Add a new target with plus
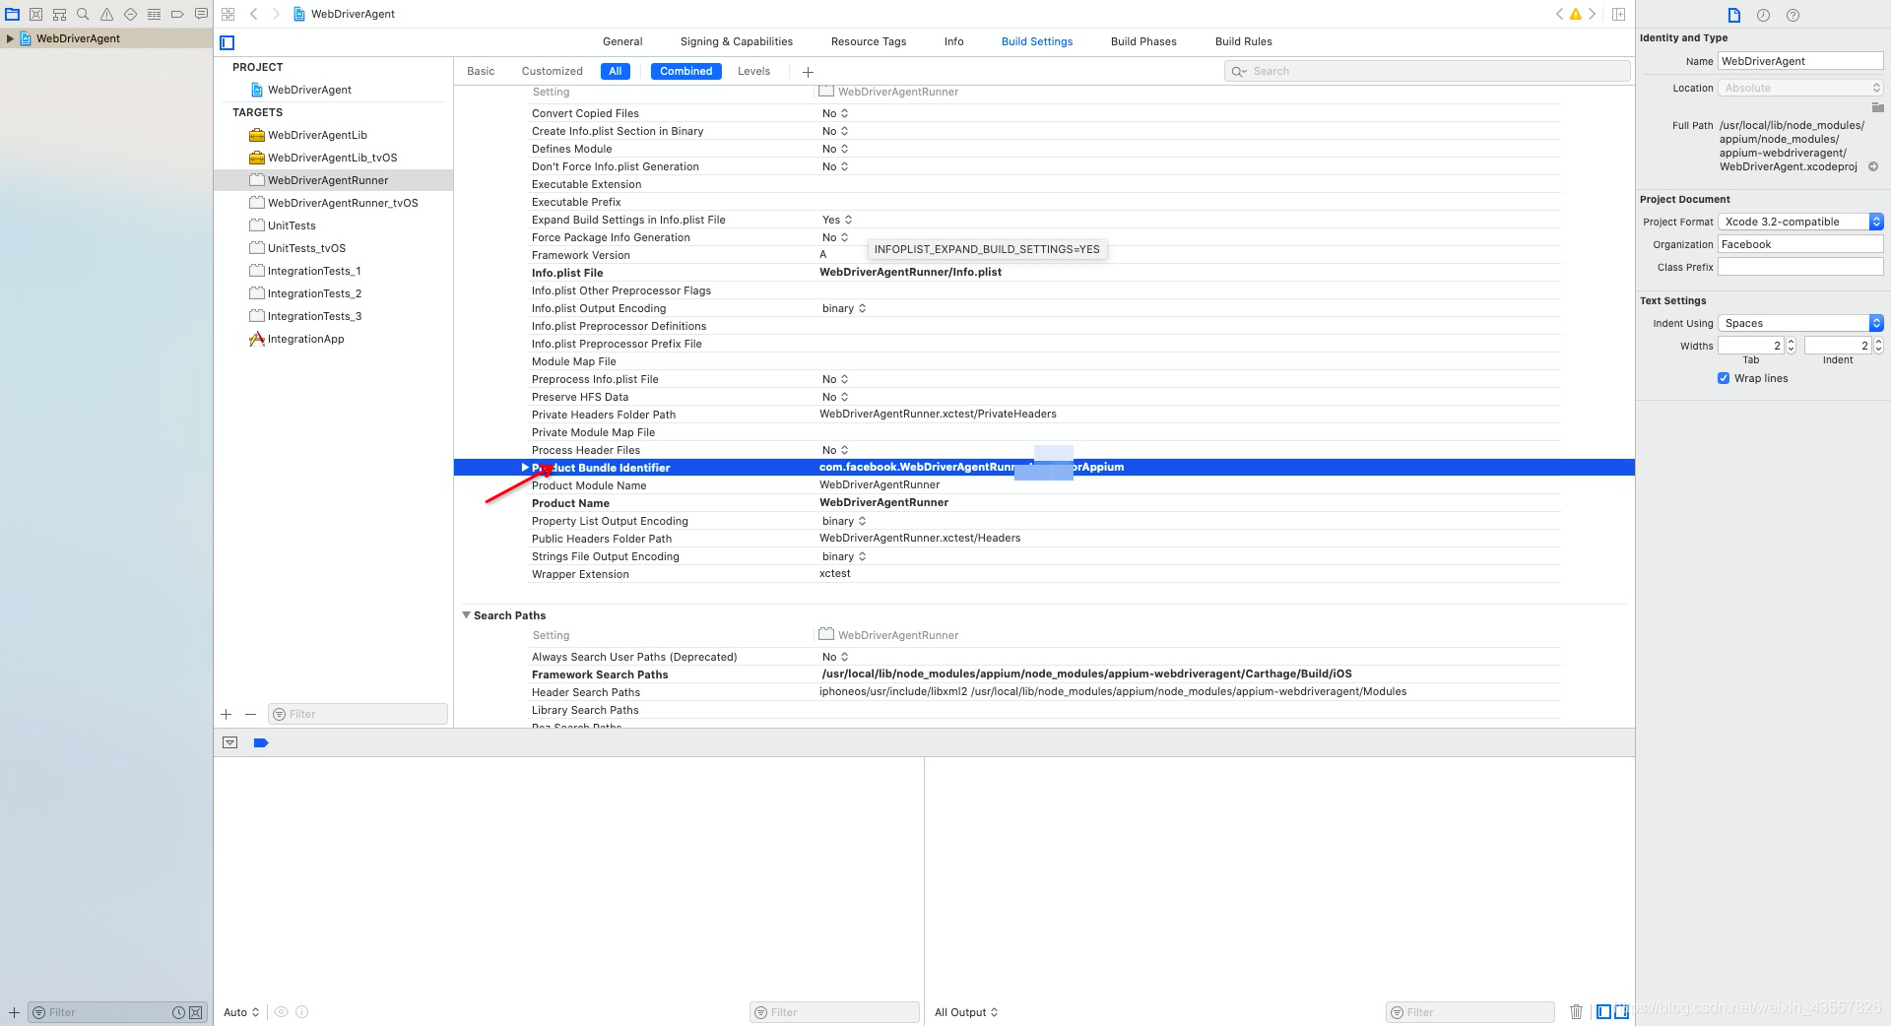This screenshot has width=1891, height=1026. [x=227, y=714]
